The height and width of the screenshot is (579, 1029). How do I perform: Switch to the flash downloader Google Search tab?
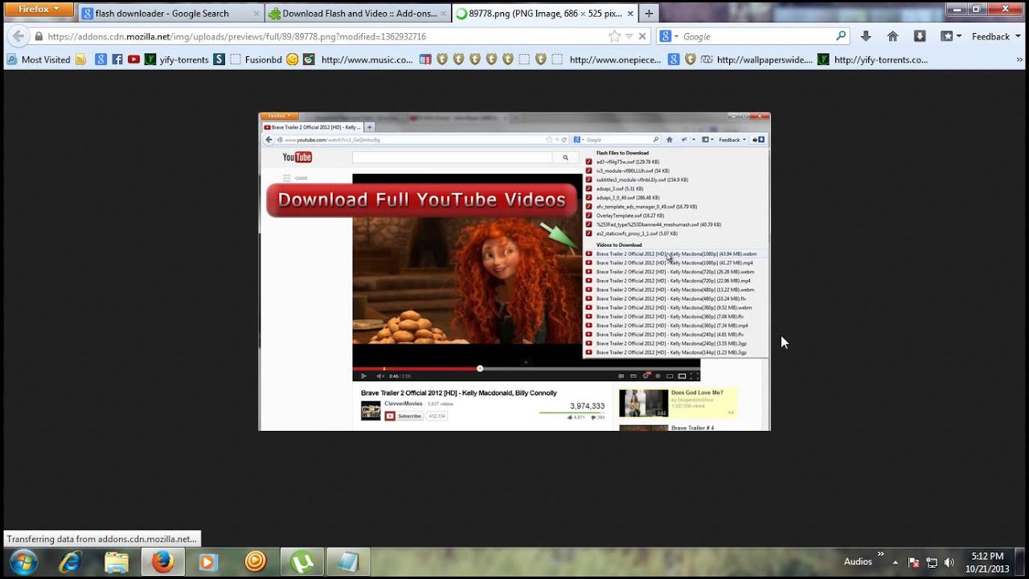tap(171, 14)
